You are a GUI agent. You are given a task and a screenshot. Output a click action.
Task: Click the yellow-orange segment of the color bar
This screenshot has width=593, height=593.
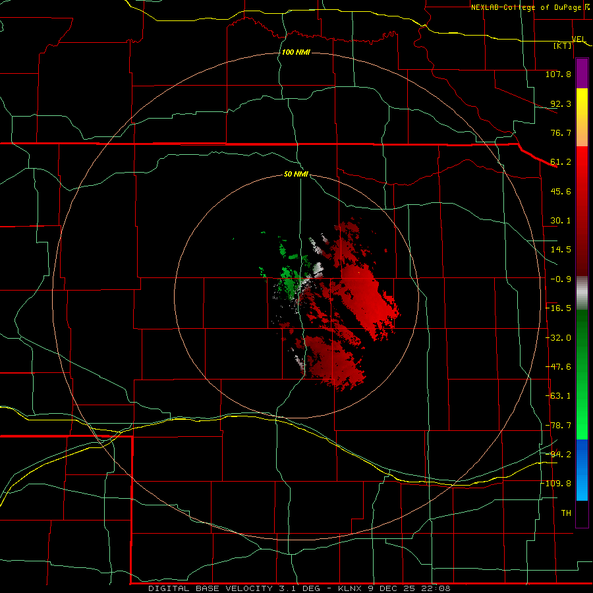point(582,117)
